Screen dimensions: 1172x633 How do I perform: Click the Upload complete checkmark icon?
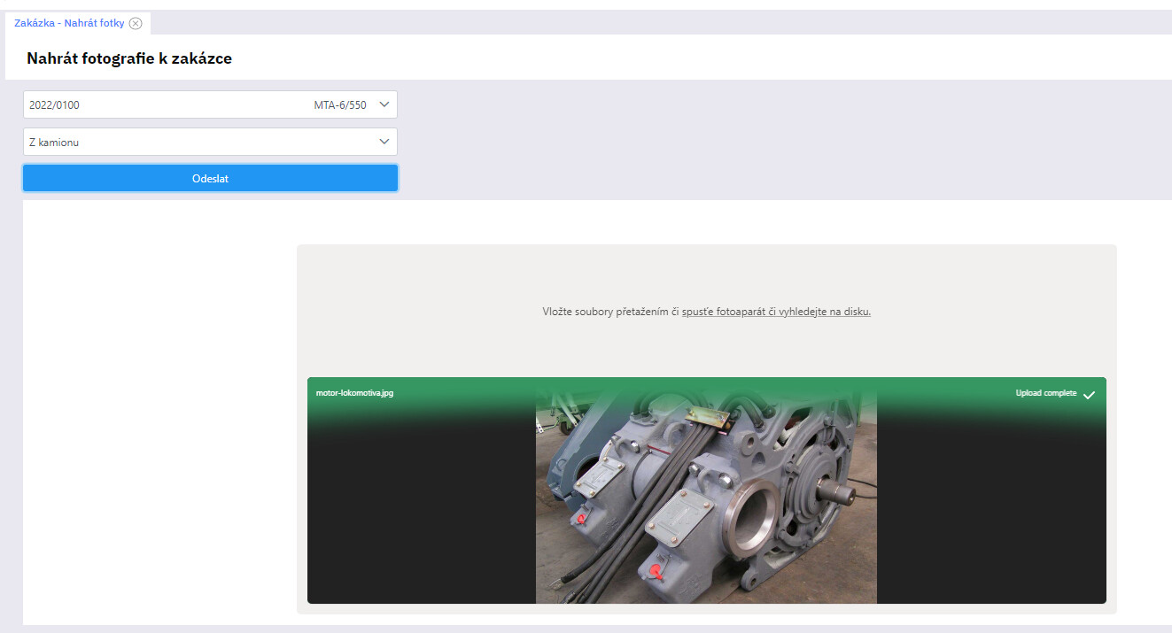coord(1089,395)
